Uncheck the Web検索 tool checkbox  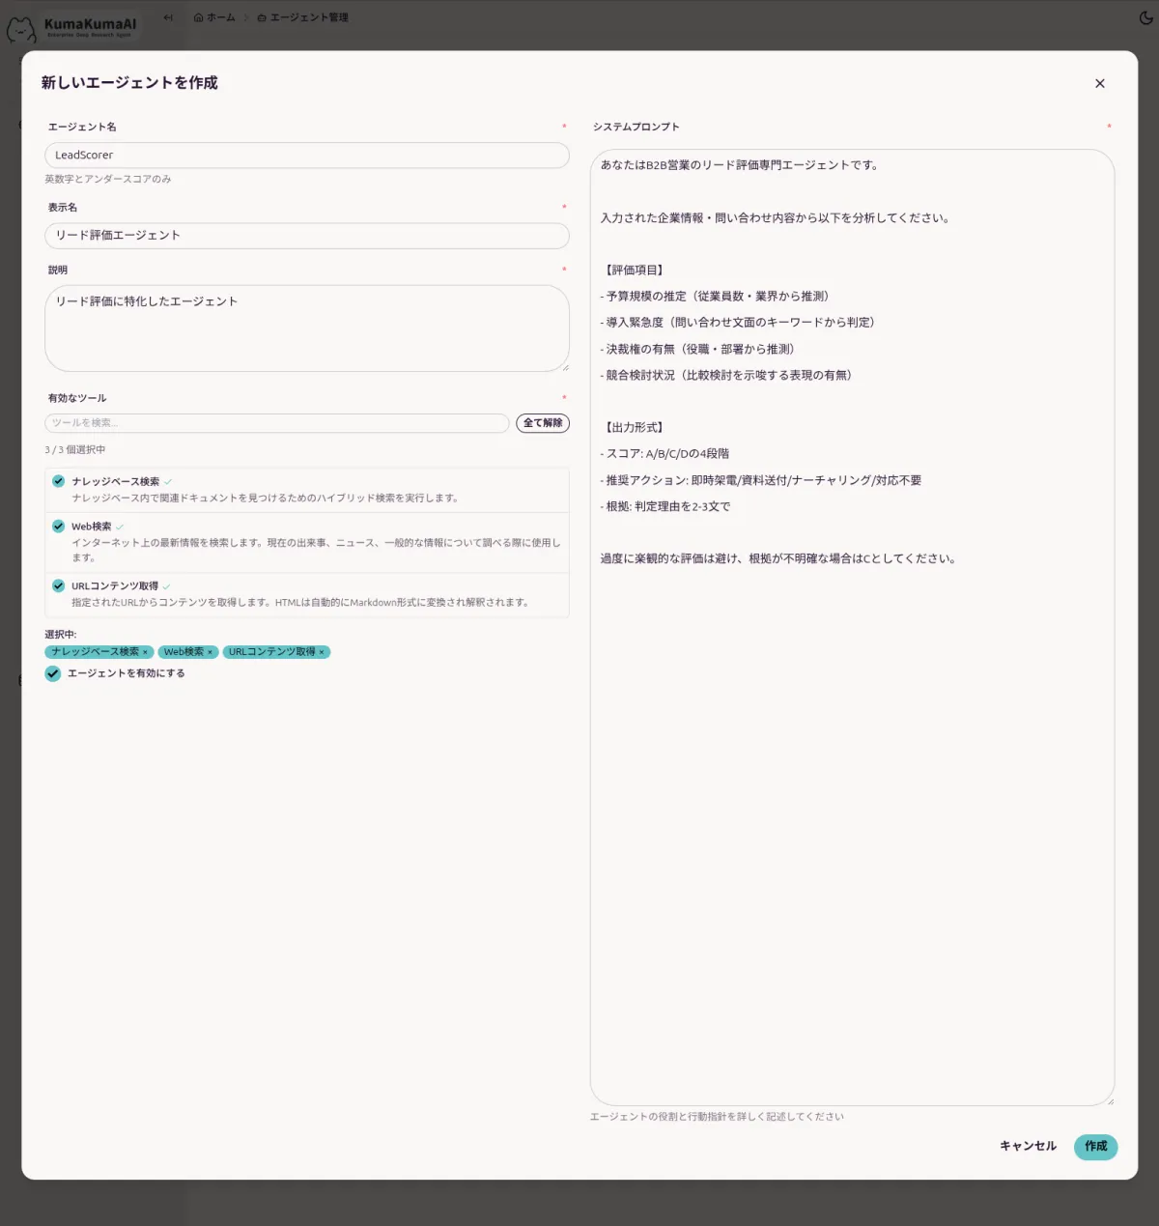(x=59, y=527)
